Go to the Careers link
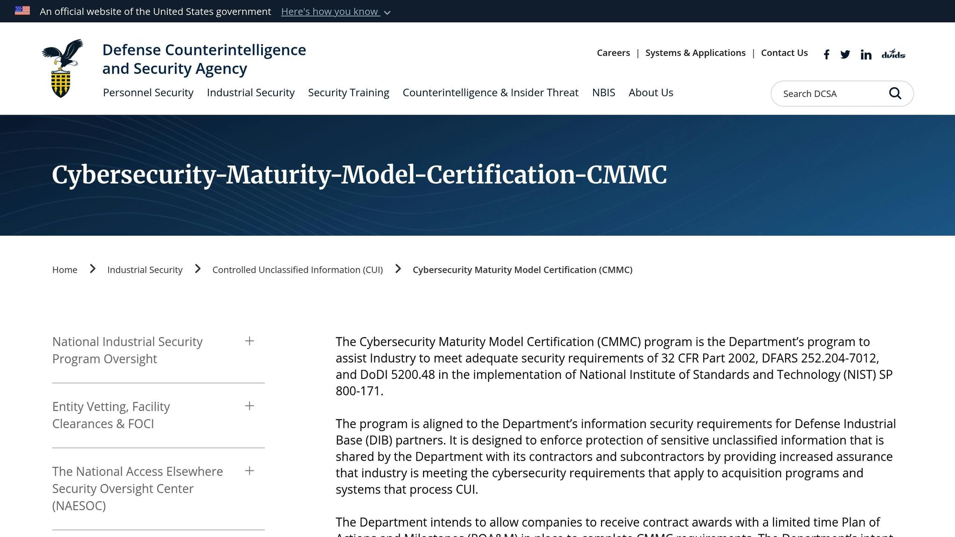 (x=613, y=53)
